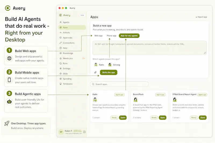Click the Build Mobile apps phone icon
Image resolution: width=215 pixels, height=143 pixels.
coord(9,80)
